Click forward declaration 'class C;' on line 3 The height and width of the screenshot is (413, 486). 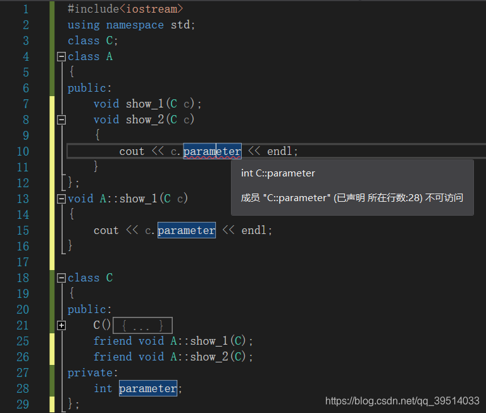93,40
